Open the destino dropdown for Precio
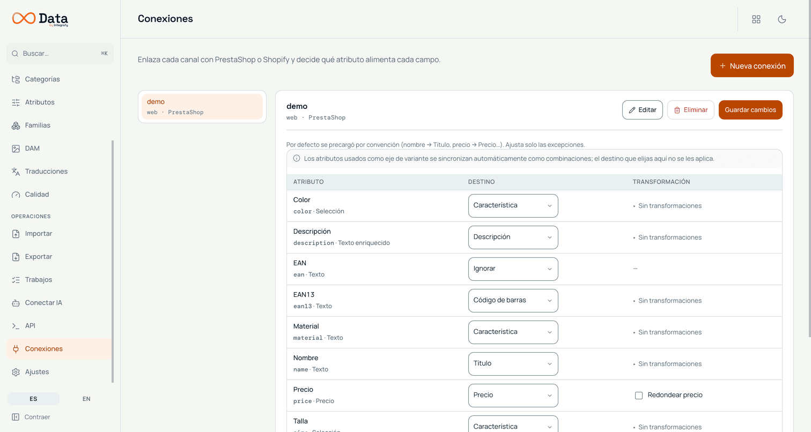Image resolution: width=811 pixels, height=432 pixels. click(x=513, y=395)
